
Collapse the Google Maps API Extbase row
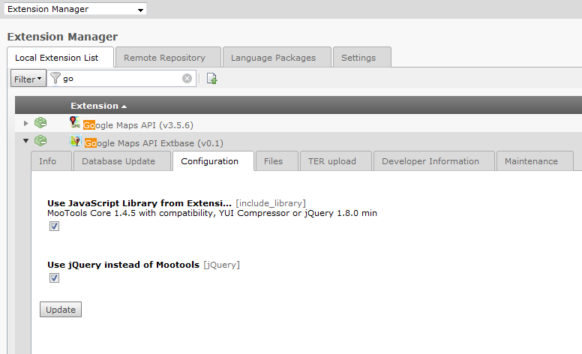click(x=26, y=141)
